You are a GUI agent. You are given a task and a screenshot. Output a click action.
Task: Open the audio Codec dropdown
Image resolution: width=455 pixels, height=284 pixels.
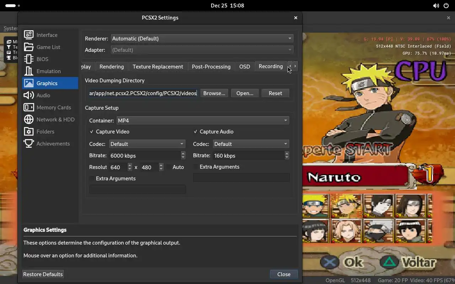(251, 144)
